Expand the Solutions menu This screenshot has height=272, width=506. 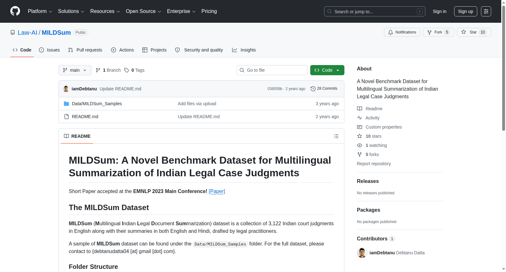tap(71, 11)
